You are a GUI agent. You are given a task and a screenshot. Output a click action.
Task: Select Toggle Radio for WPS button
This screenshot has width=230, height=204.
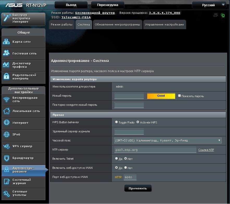coord(116,122)
